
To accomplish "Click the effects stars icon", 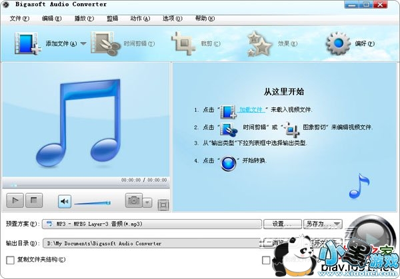I will click(x=259, y=44).
